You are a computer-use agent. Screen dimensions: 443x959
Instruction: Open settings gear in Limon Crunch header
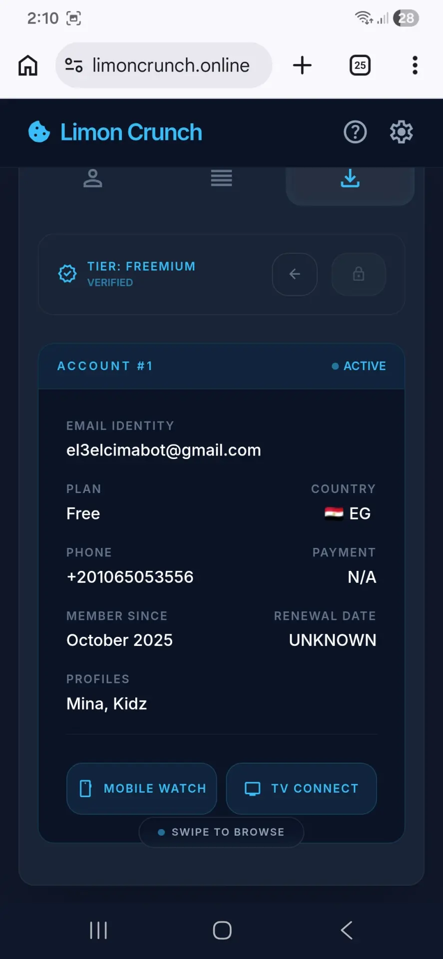pos(401,132)
